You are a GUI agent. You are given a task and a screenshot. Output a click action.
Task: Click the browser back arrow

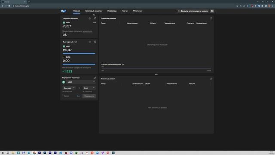tap(2, 6)
